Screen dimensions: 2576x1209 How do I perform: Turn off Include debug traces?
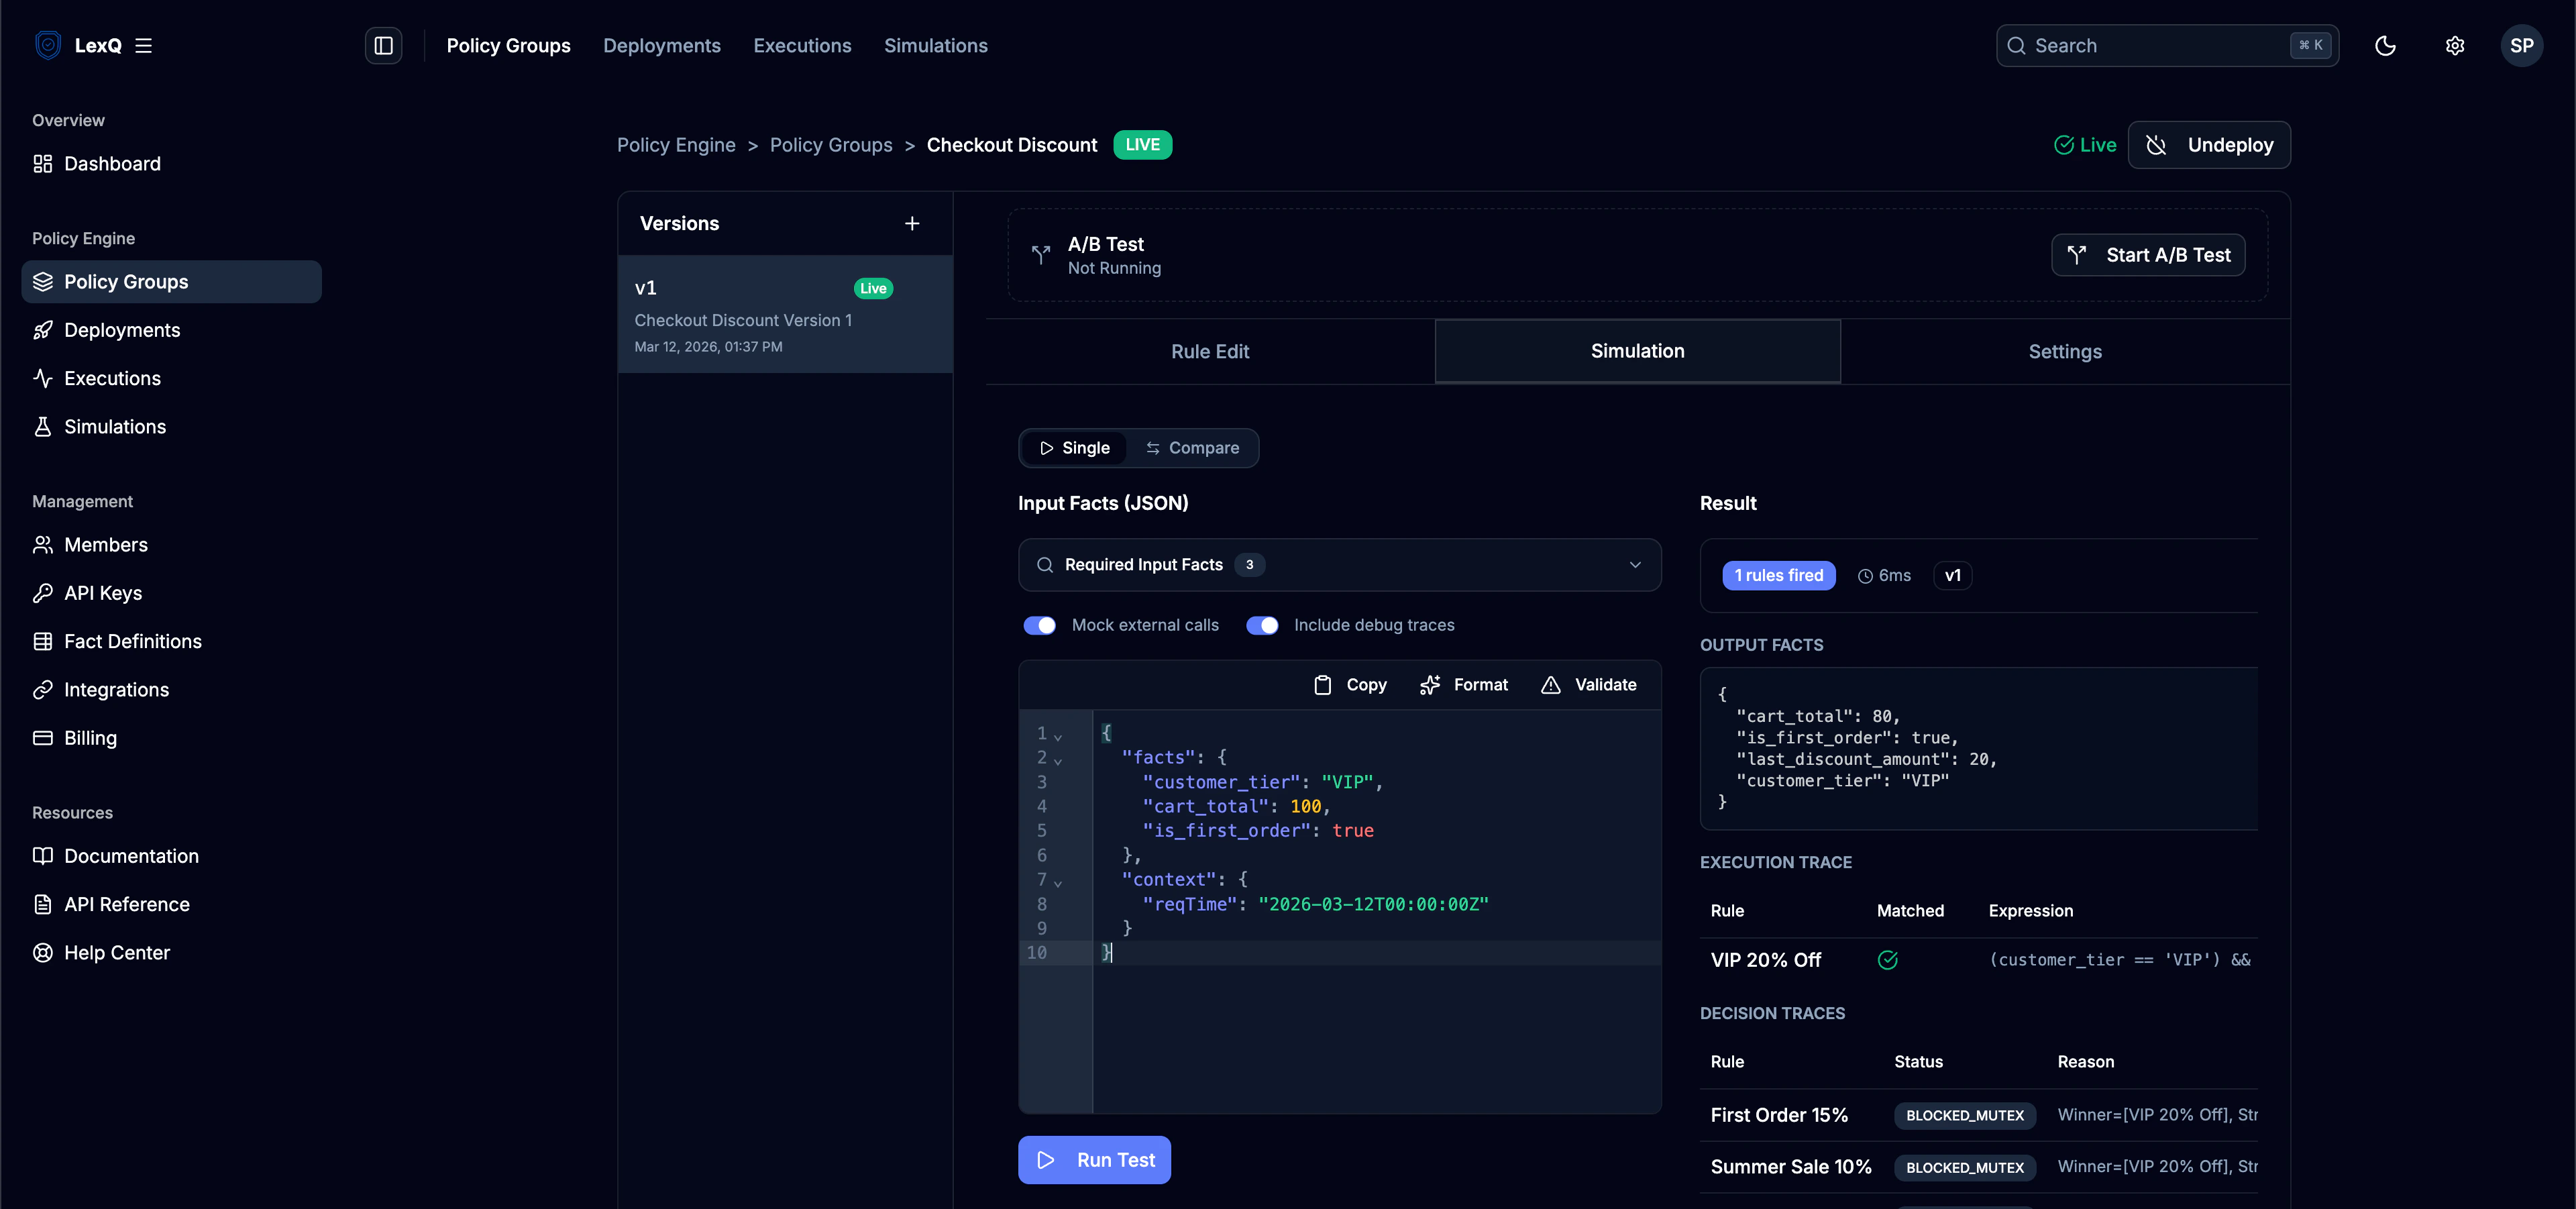click(x=1262, y=625)
